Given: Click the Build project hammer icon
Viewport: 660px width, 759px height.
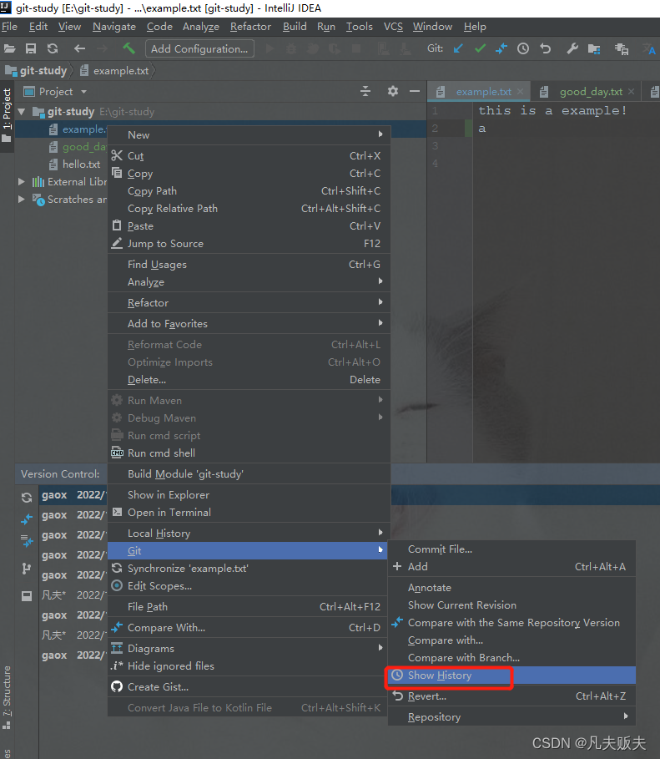Looking at the screenshot, I should [x=128, y=48].
